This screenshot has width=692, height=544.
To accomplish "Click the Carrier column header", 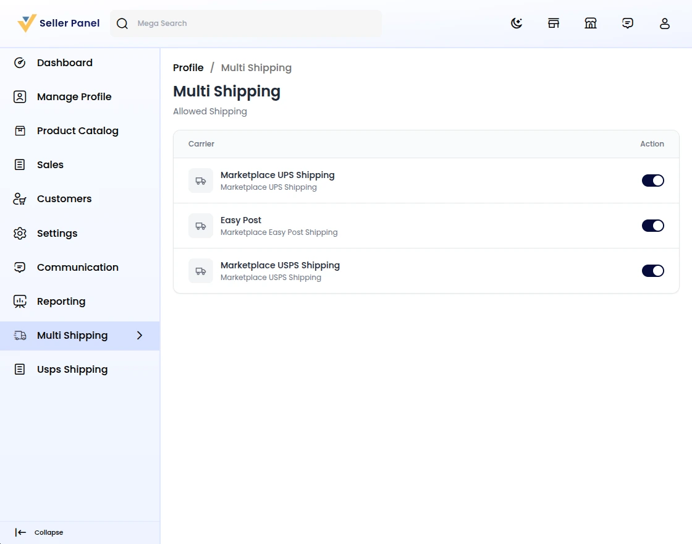I will 201,144.
